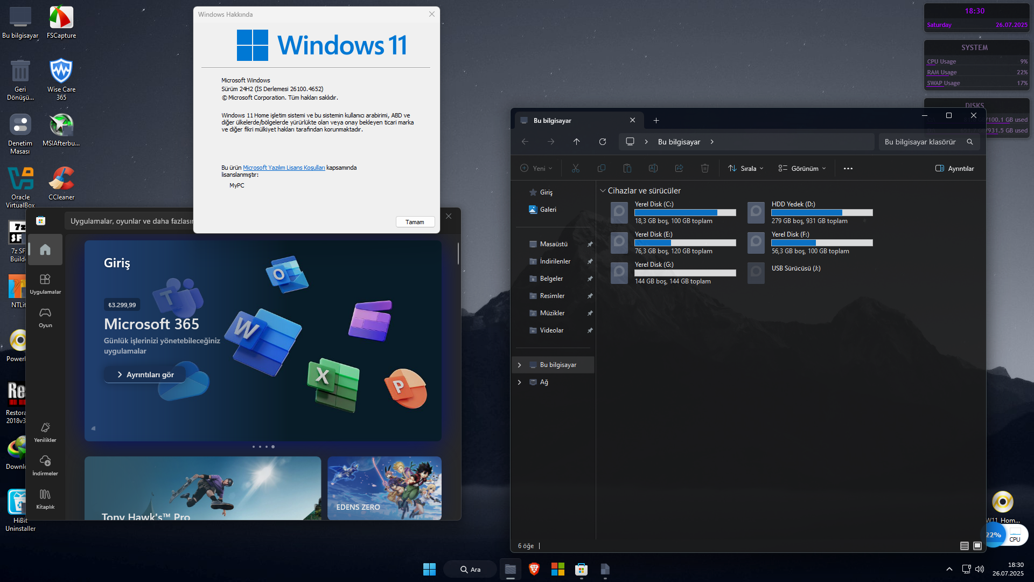This screenshot has height=582, width=1034.
Task: Click the Bu bilgisayar klasörür search box
Action: [x=921, y=142]
